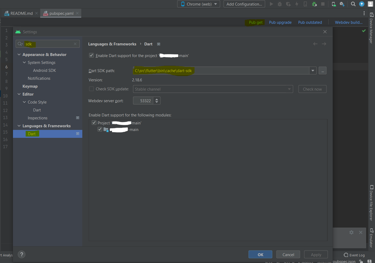Click Search Everywhere magnifier icon
Image resolution: width=375 pixels, height=263 pixels.
click(x=353, y=4)
